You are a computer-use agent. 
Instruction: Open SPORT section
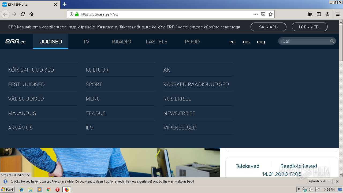pos(94,84)
